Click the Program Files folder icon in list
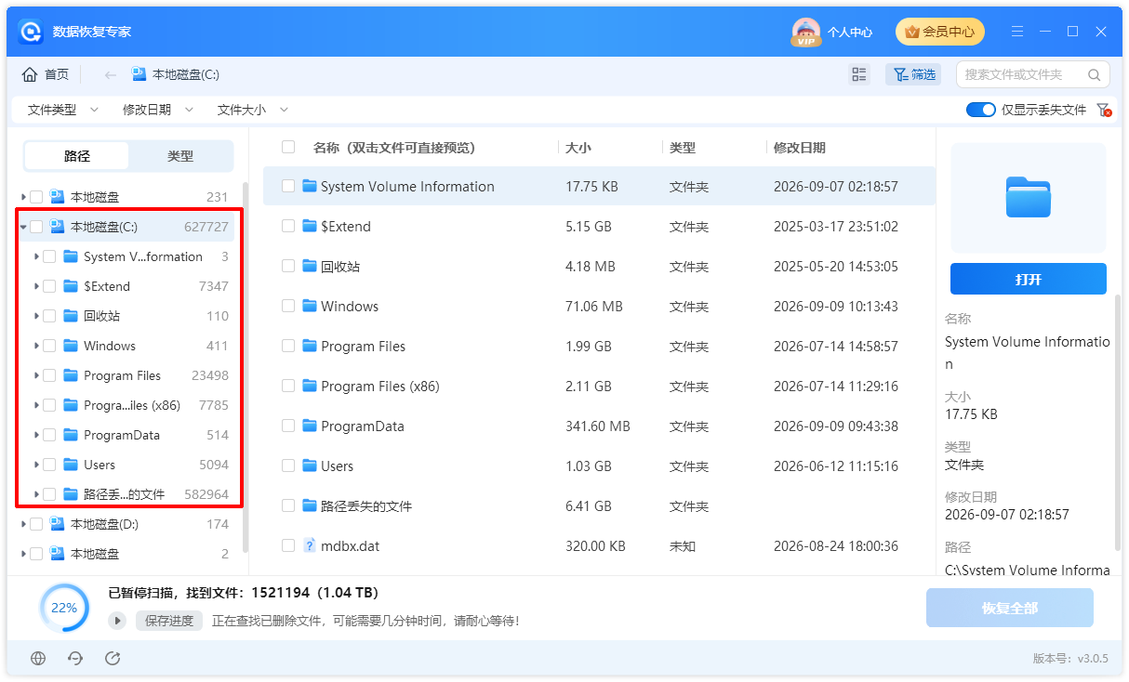The image size is (1129, 682). click(310, 346)
